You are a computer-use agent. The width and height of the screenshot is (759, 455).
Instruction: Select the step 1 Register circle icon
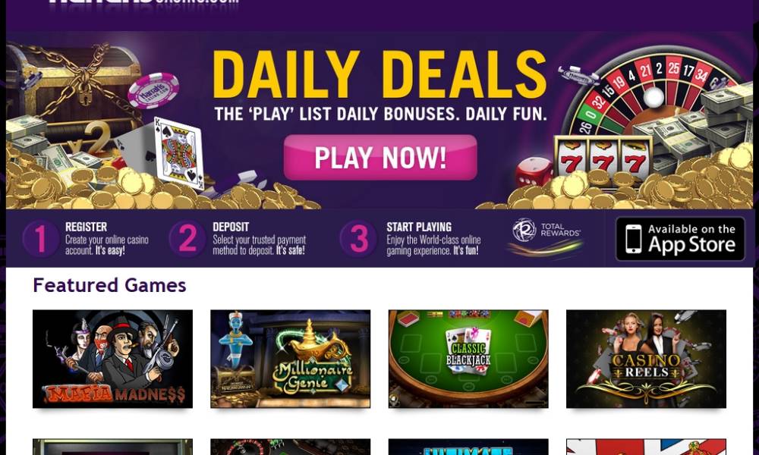pos(41,238)
